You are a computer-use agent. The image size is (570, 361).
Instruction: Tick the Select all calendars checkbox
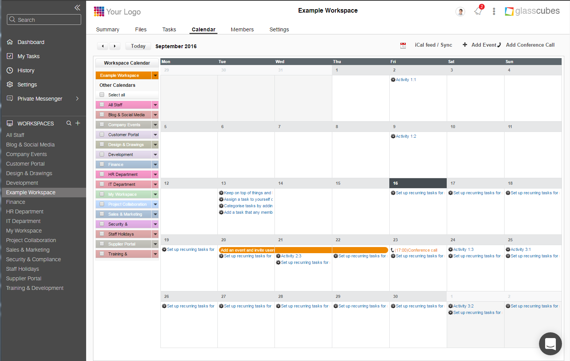tap(101, 94)
